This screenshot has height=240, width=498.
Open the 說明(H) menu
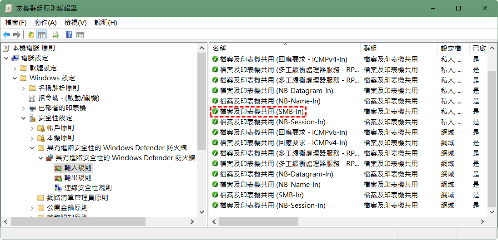click(106, 23)
